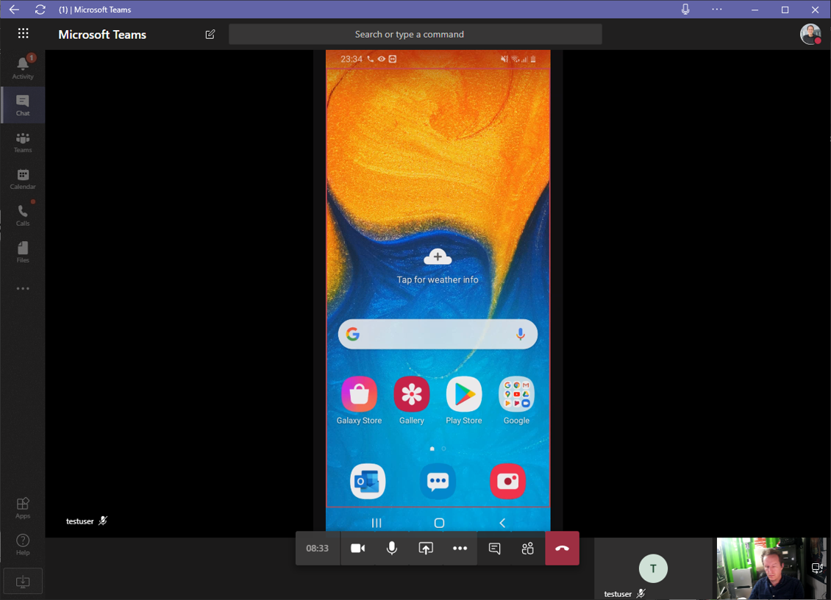Hang up the call

pyautogui.click(x=562, y=548)
